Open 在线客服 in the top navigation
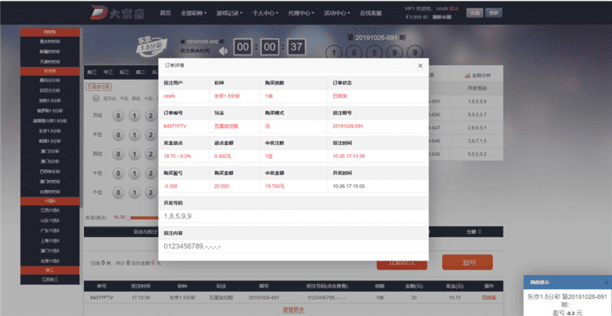 370,13
